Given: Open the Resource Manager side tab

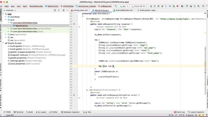Looking at the screenshot, I should click(x=1, y=33).
